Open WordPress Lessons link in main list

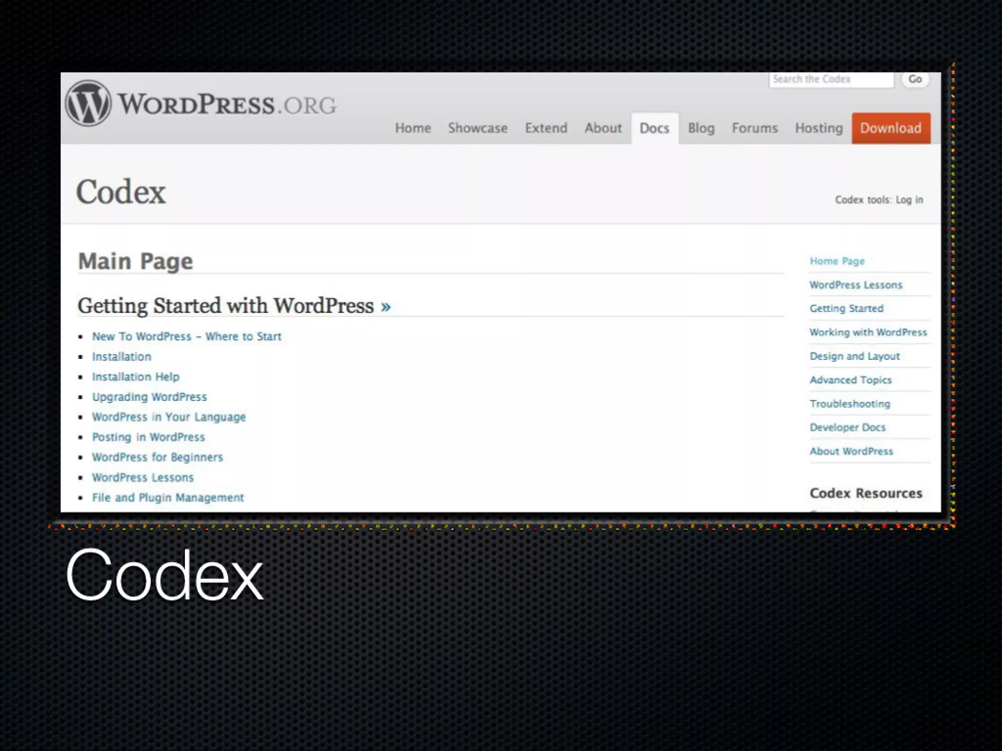[x=143, y=477]
